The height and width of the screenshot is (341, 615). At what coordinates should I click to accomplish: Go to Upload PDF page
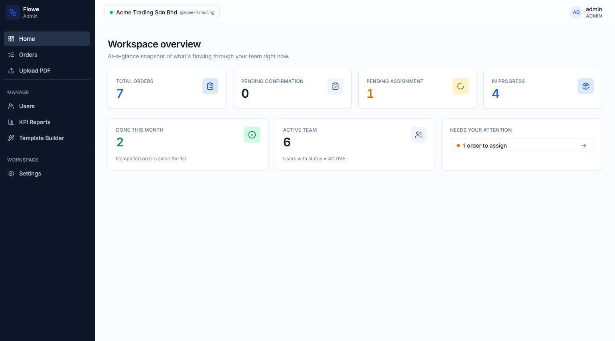[x=47, y=71]
